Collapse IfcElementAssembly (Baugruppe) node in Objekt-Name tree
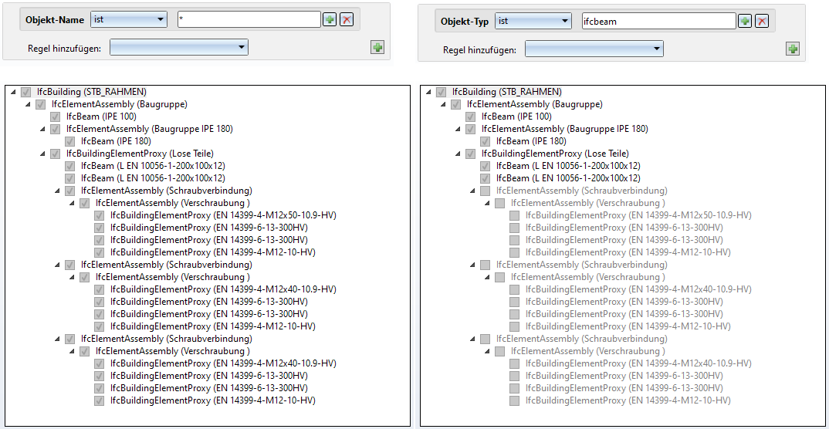 tap(28, 105)
